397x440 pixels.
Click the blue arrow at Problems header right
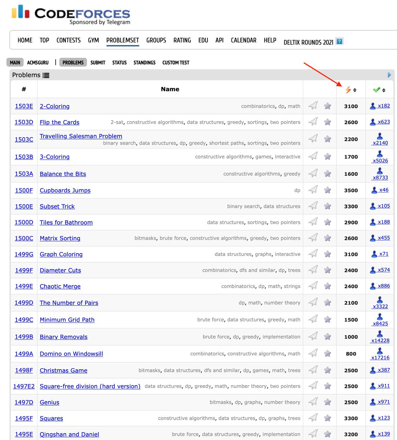pos(389,75)
